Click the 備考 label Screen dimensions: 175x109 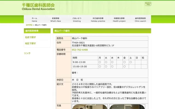pyautogui.click(x=75, y=73)
